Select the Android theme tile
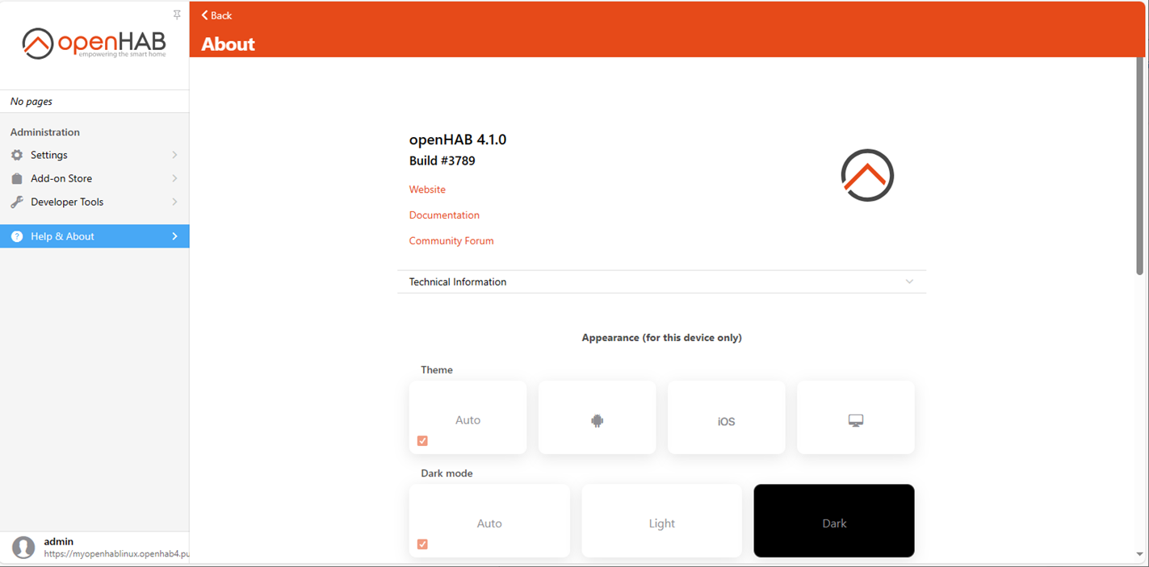The height and width of the screenshot is (567, 1149). tap(597, 417)
